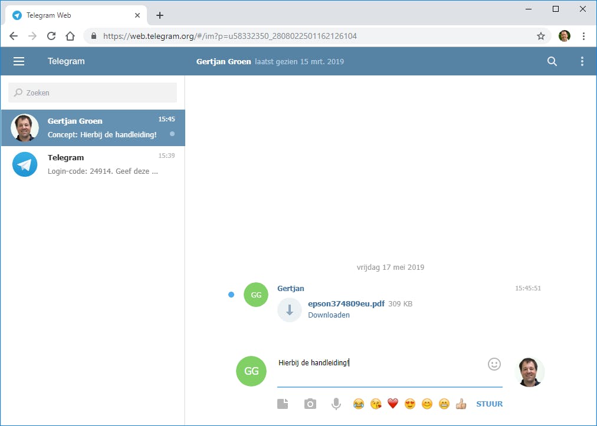Search within the chat using magnifier icon
The height and width of the screenshot is (426, 597).
(x=552, y=61)
